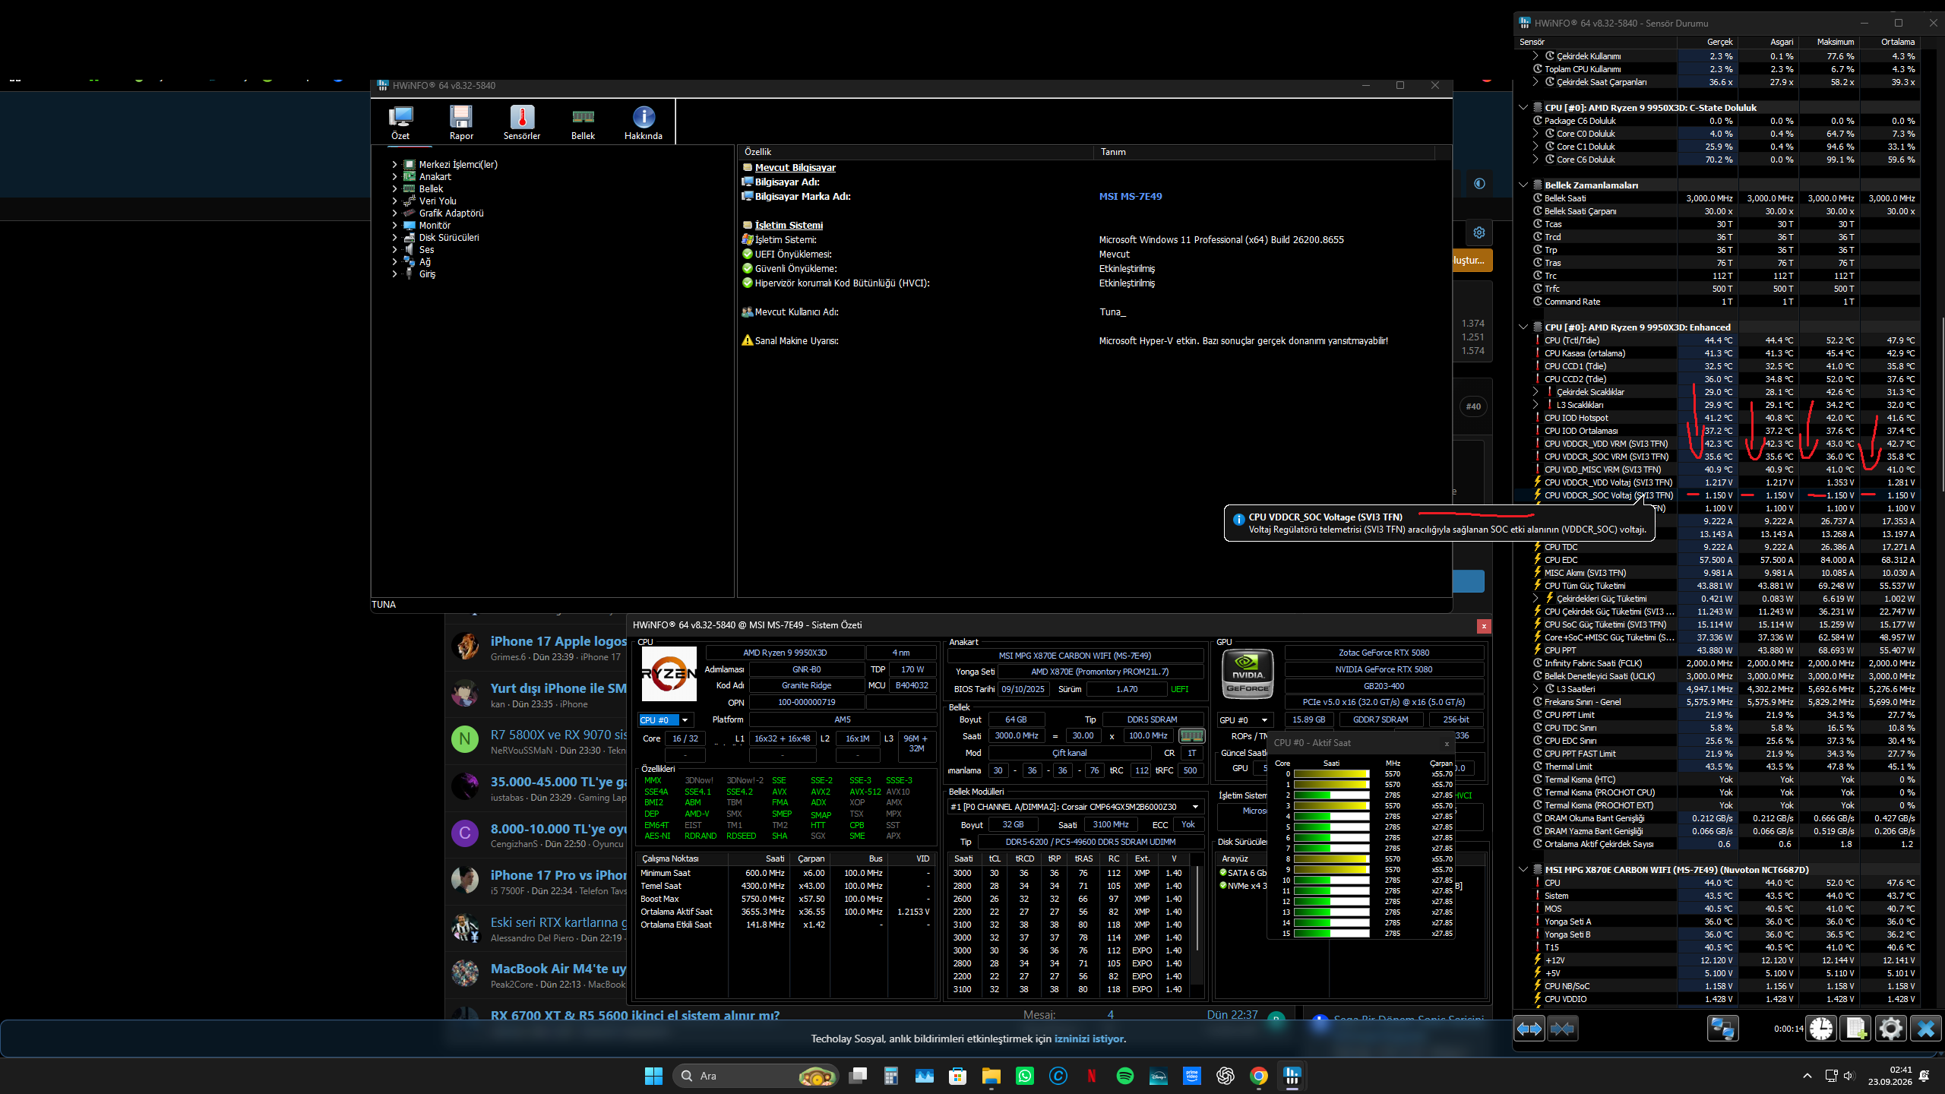Expand the Grafik Adaptörü tree node
Image resolution: width=1945 pixels, height=1094 pixels.
(x=395, y=213)
